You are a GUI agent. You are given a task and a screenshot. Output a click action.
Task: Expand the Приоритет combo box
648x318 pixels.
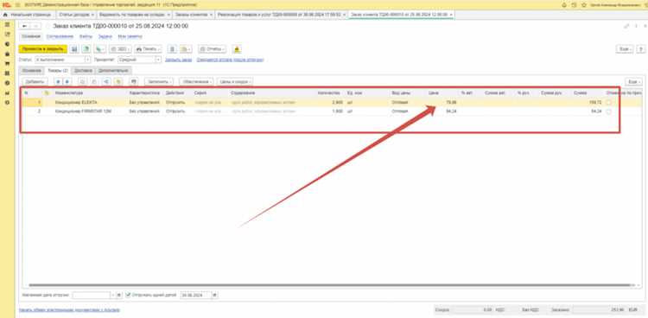pyautogui.click(x=158, y=60)
